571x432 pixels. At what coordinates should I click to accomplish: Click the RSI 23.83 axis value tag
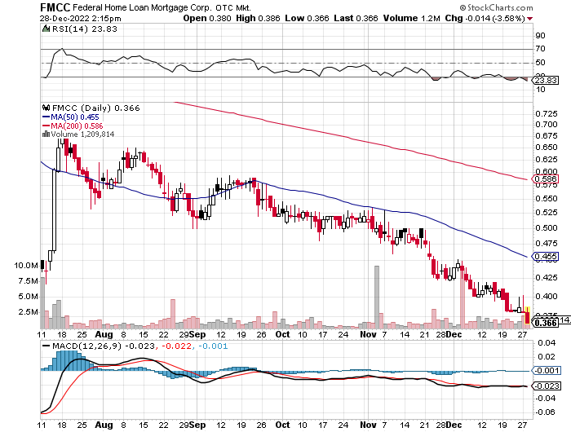point(546,80)
